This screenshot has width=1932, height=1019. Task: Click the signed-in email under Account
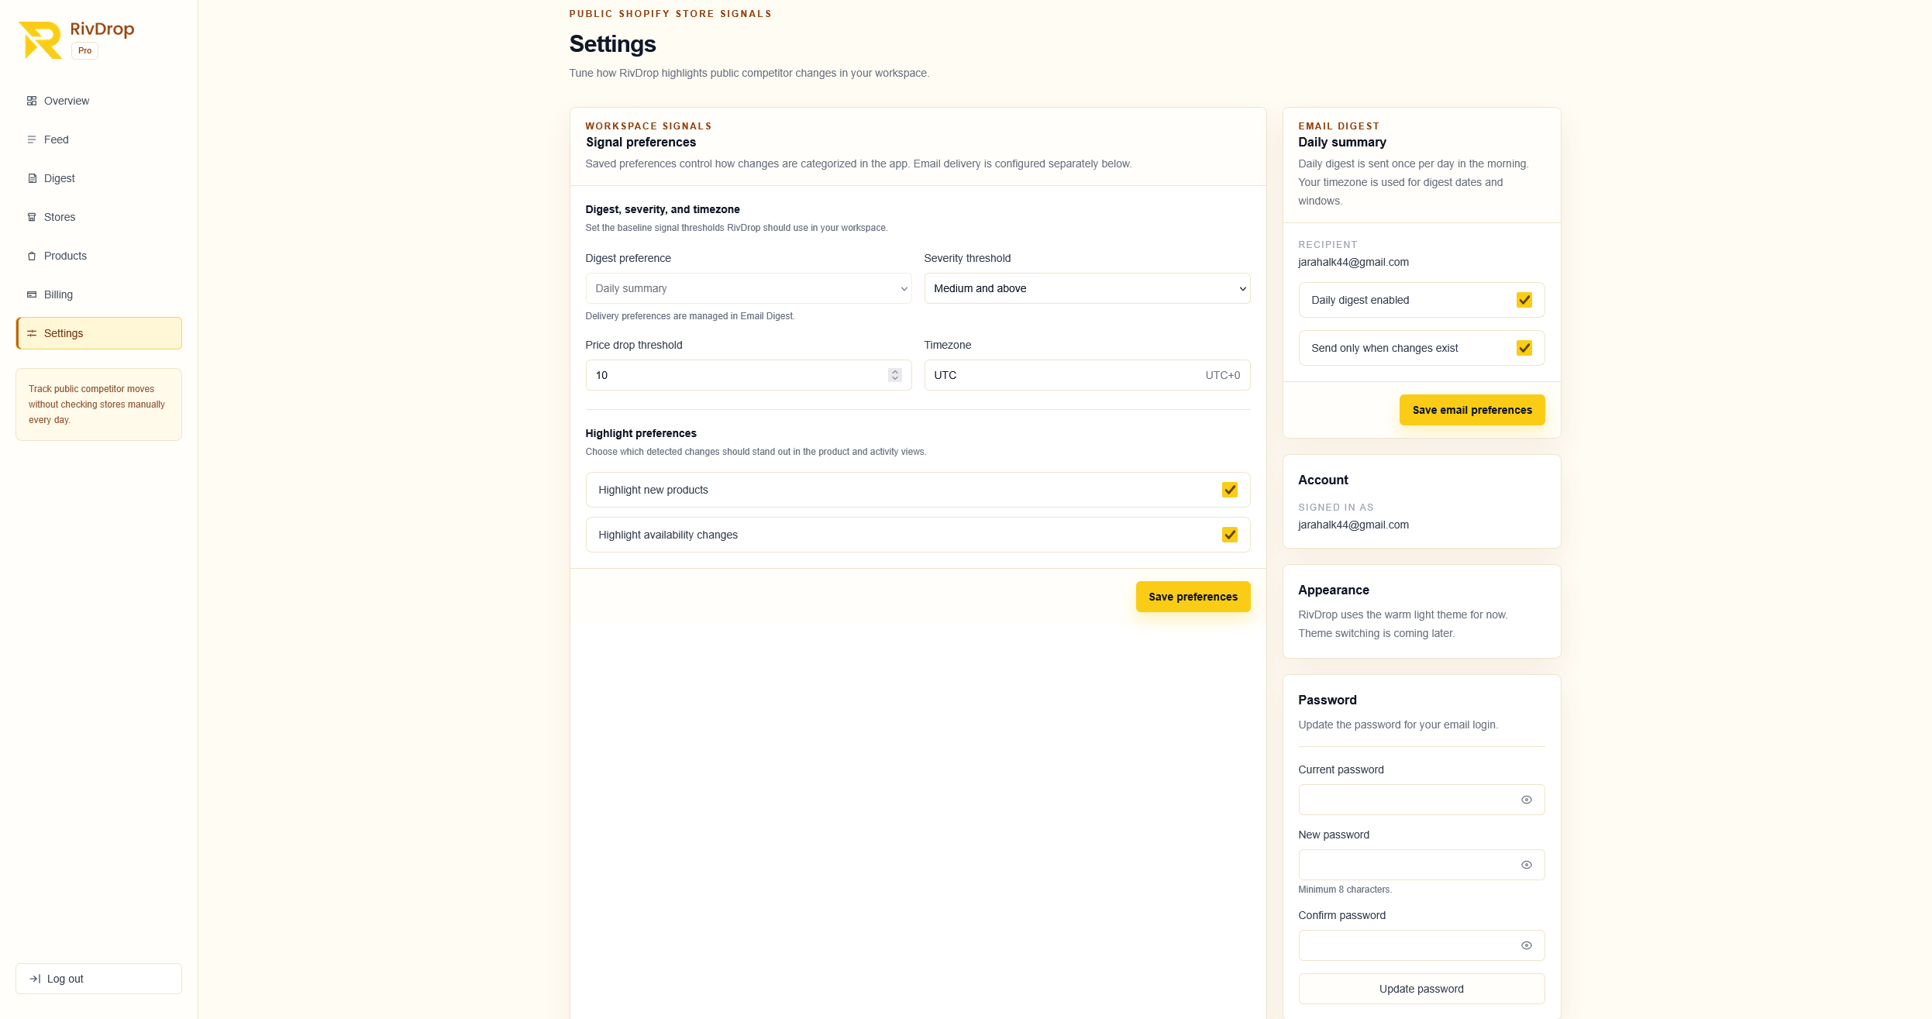pos(1353,525)
